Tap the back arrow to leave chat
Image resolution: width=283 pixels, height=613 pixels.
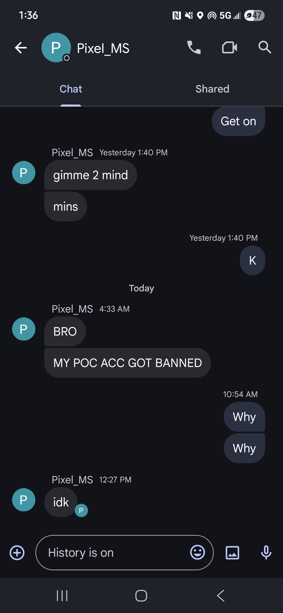(x=21, y=48)
